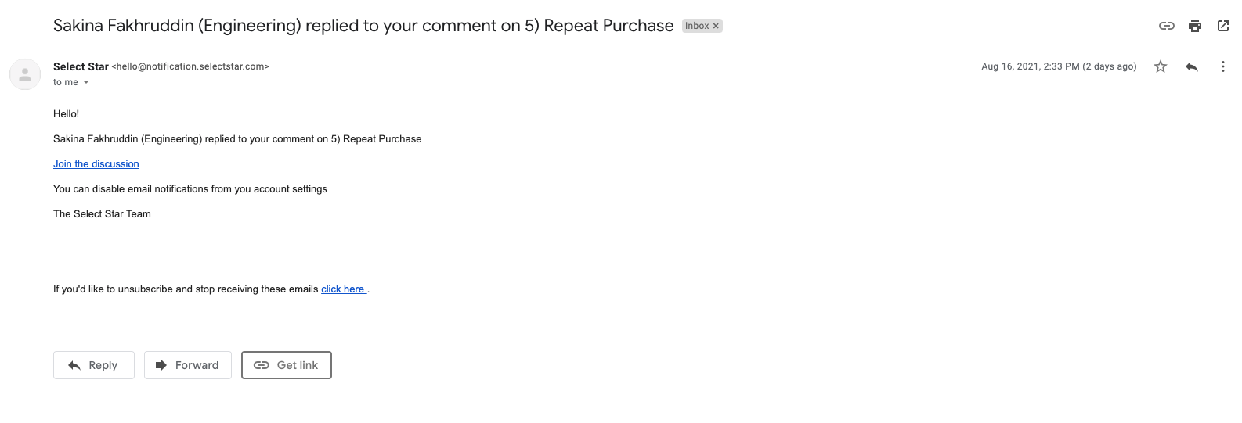Click the 'to me' recipient text

(x=65, y=82)
